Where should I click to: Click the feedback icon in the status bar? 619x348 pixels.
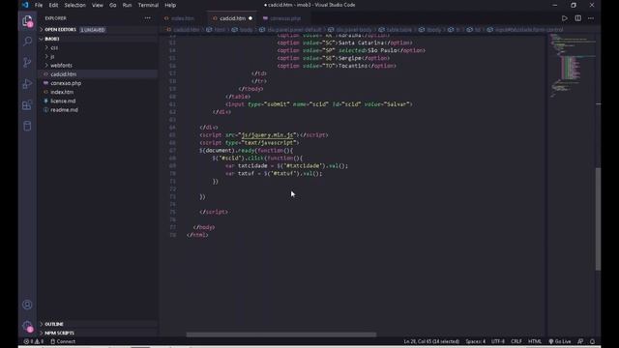tap(580, 341)
